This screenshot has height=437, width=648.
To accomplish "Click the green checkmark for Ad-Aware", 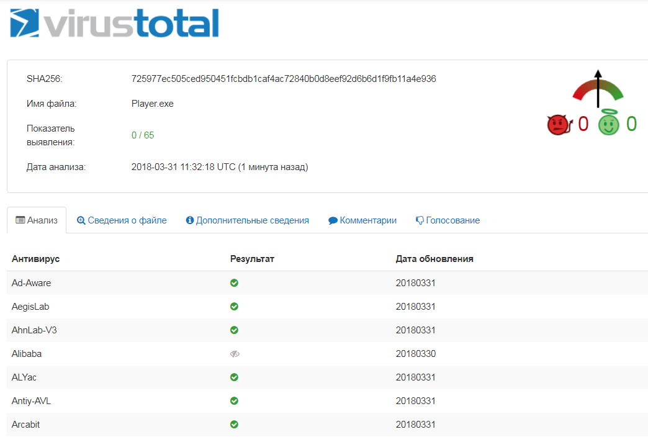I will point(235,283).
